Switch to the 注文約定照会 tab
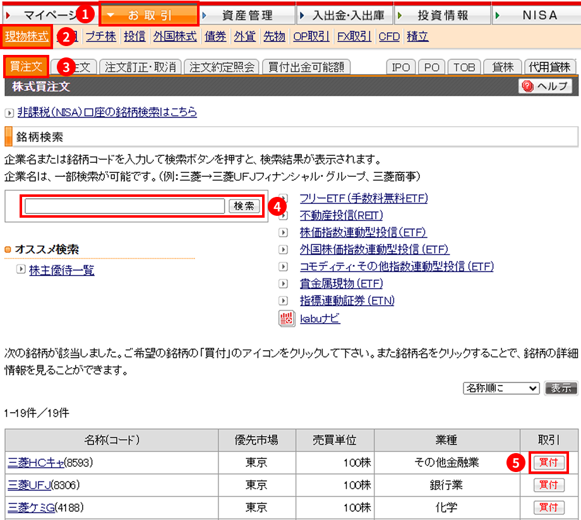Screen dimensions: 581x520 223,66
